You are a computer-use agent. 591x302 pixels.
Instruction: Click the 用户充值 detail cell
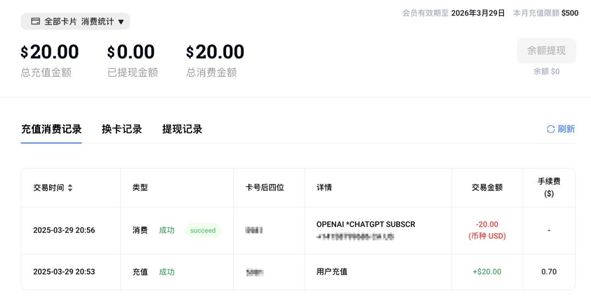(x=332, y=272)
